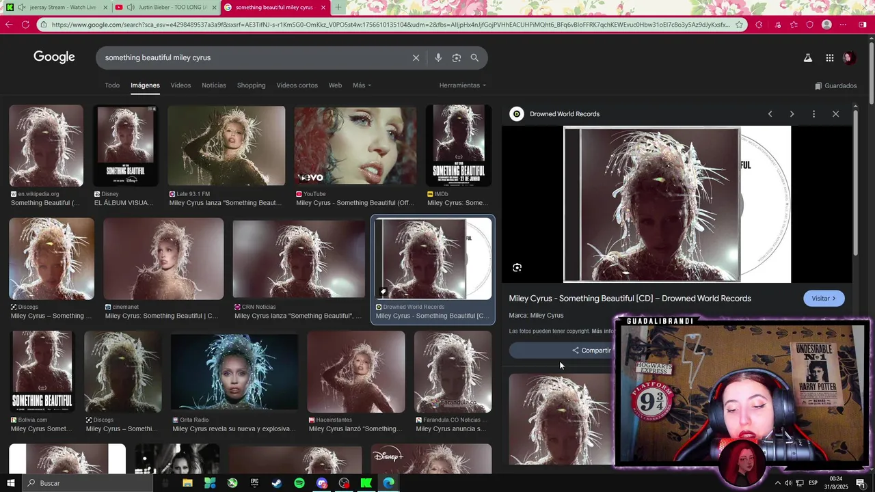Open the Kick app in taskbar
Viewport: 875px width, 492px height.
click(x=366, y=483)
